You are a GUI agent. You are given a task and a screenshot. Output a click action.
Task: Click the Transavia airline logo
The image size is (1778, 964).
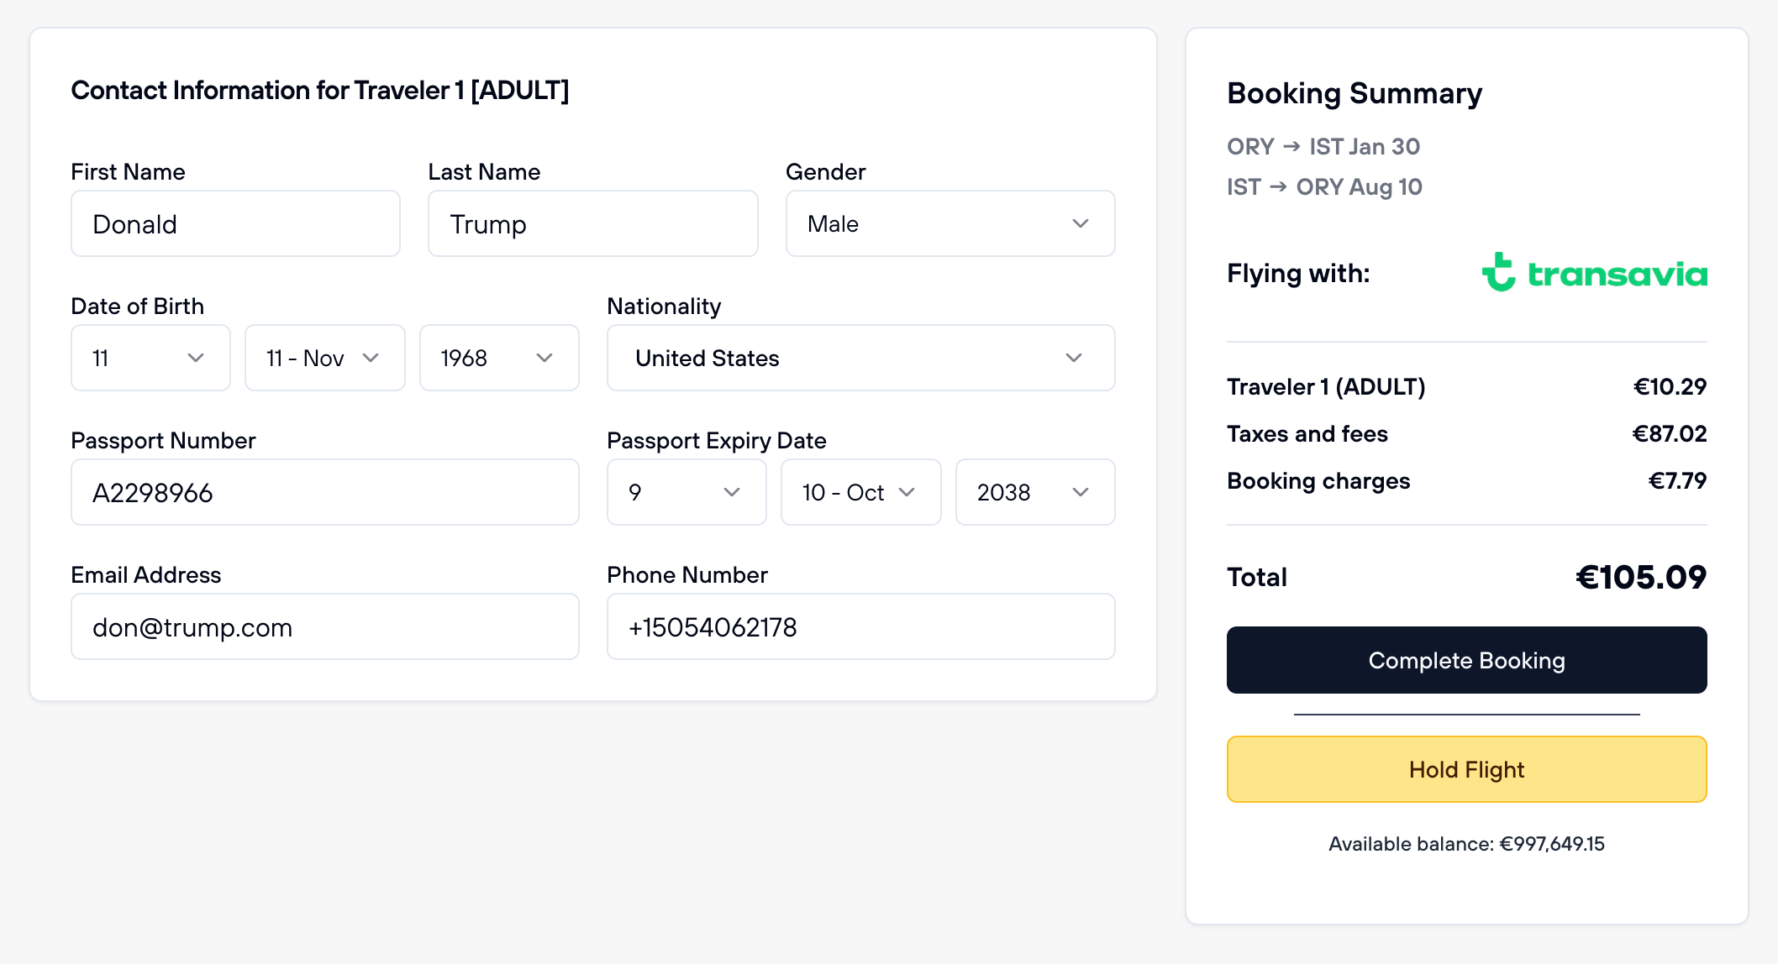click(x=1594, y=273)
